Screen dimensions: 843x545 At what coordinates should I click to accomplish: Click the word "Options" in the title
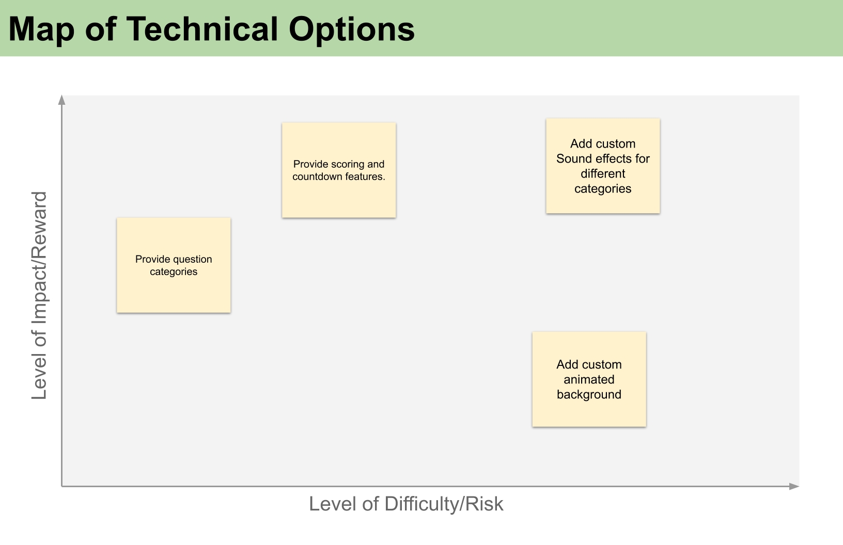(351, 29)
